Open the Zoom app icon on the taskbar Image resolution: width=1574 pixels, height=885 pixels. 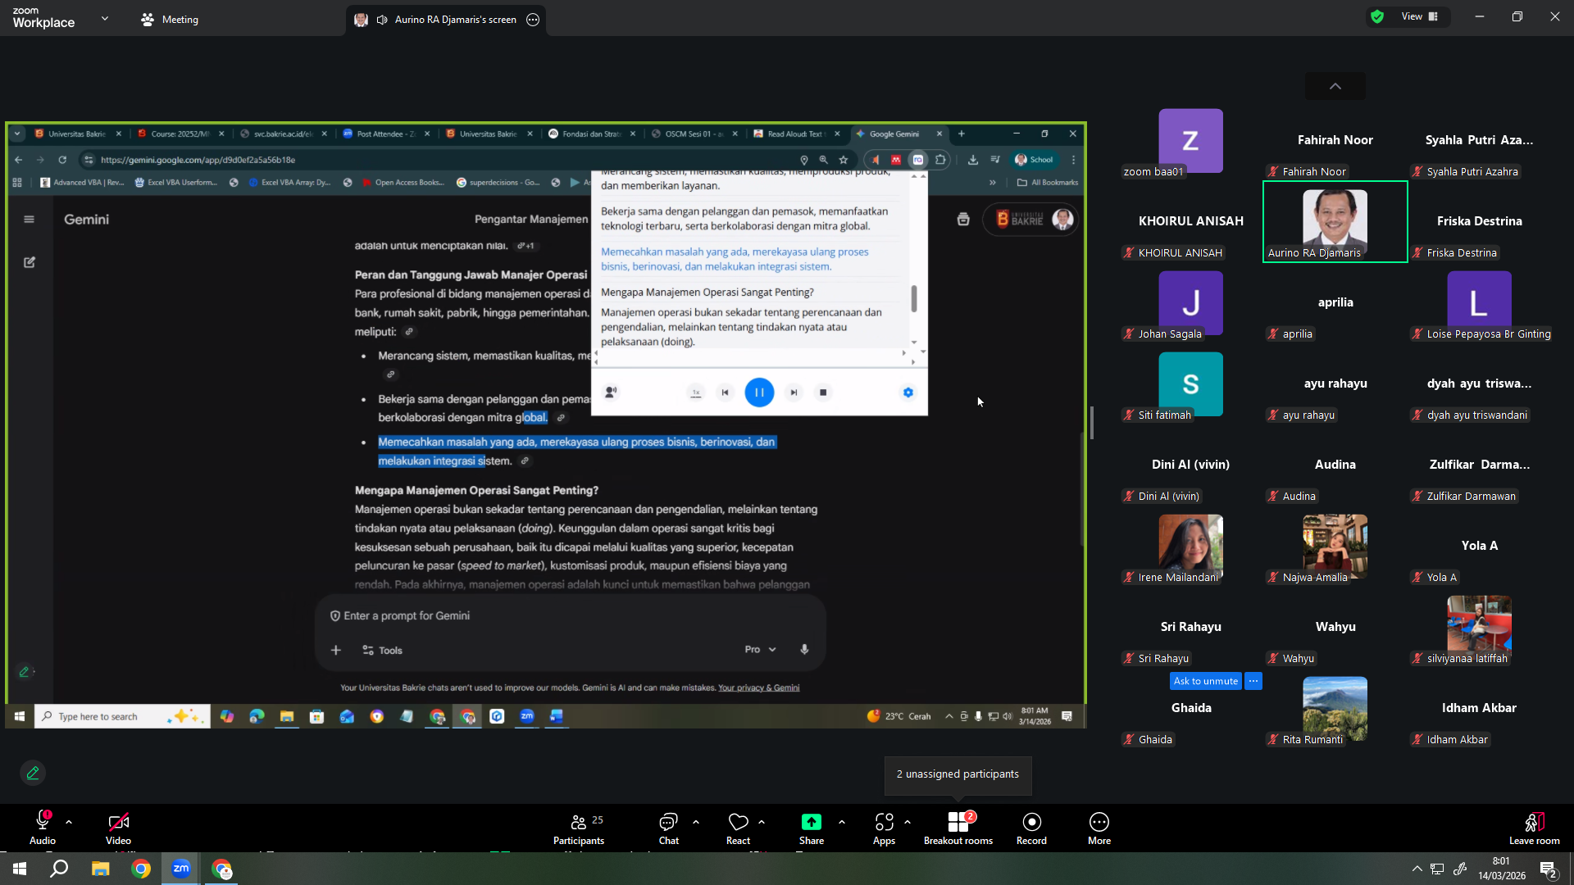[181, 869]
